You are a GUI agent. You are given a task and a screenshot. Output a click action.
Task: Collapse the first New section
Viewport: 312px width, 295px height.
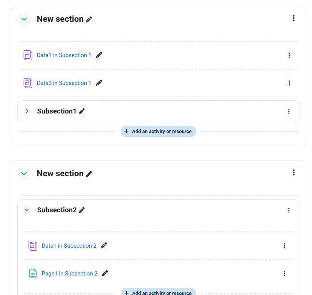pos(24,19)
